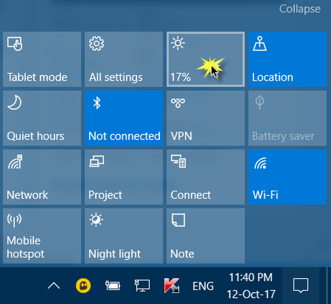Screen dimensions: 331x304
Task: Click the Action Center notification icon
Action: click(301, 286)
